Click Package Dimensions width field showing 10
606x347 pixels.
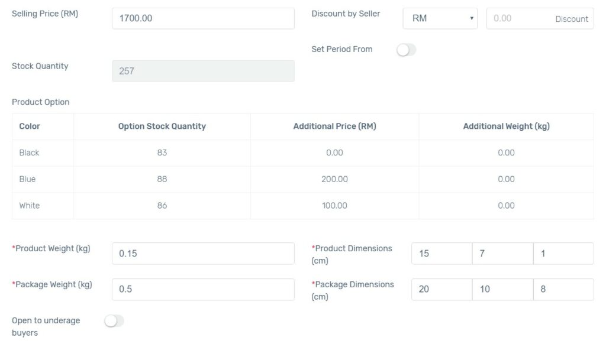(x=502, y=289)
